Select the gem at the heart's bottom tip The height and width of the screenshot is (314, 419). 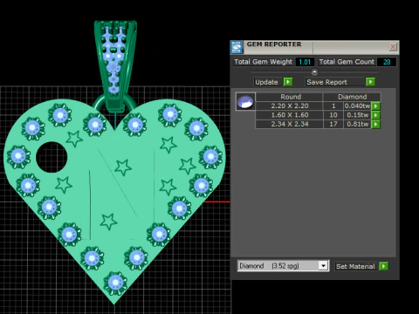pyautogui.click(x=115, y=283)
